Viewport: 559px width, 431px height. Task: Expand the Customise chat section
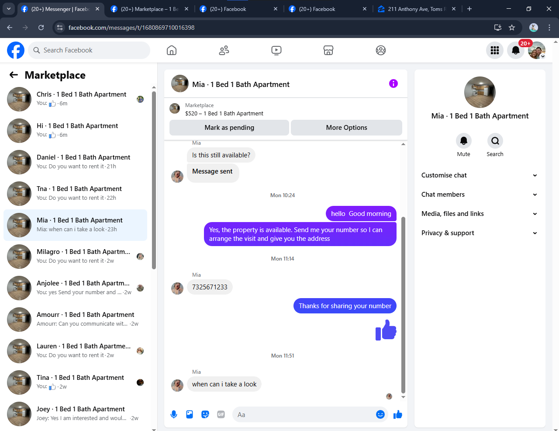click(x=480, y=175)
